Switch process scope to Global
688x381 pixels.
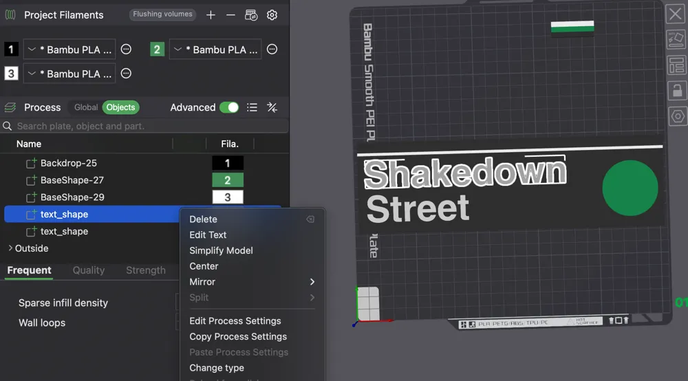point(85,107)
